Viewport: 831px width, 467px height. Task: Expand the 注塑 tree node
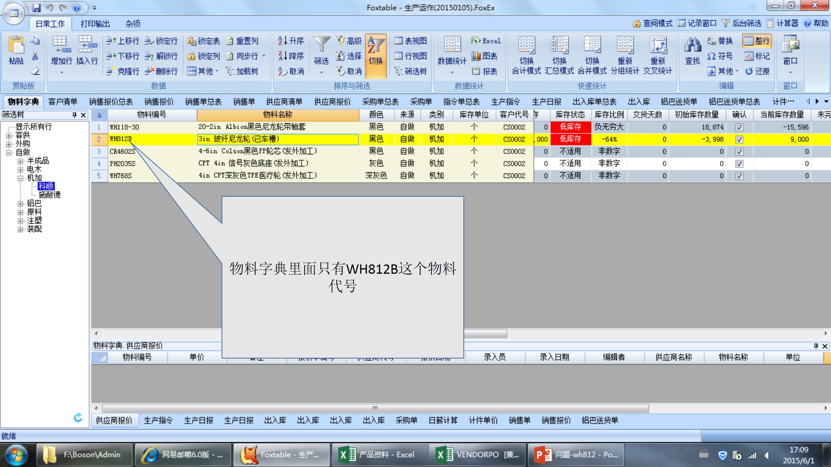tap(20, 221)
